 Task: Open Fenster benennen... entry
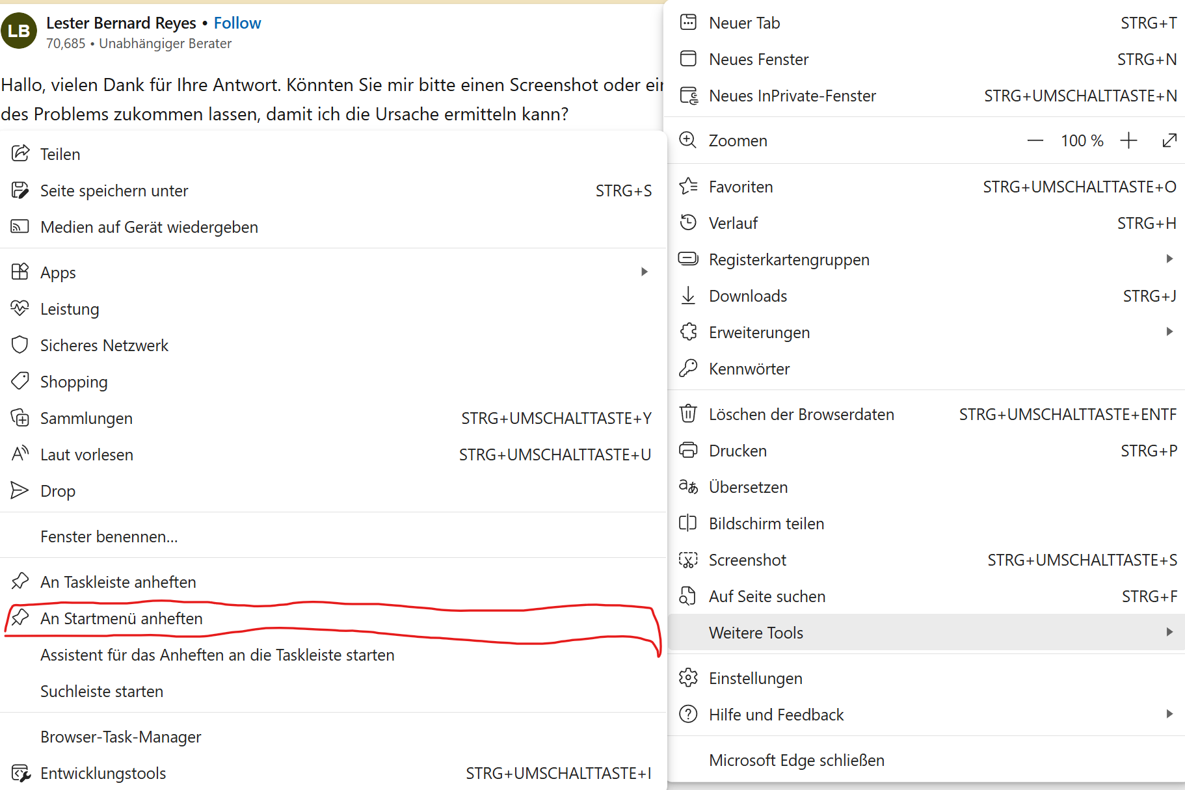coord(333,536)
